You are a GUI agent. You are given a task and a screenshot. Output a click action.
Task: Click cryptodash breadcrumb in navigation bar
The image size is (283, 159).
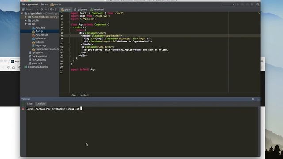(x=31, y=4)
